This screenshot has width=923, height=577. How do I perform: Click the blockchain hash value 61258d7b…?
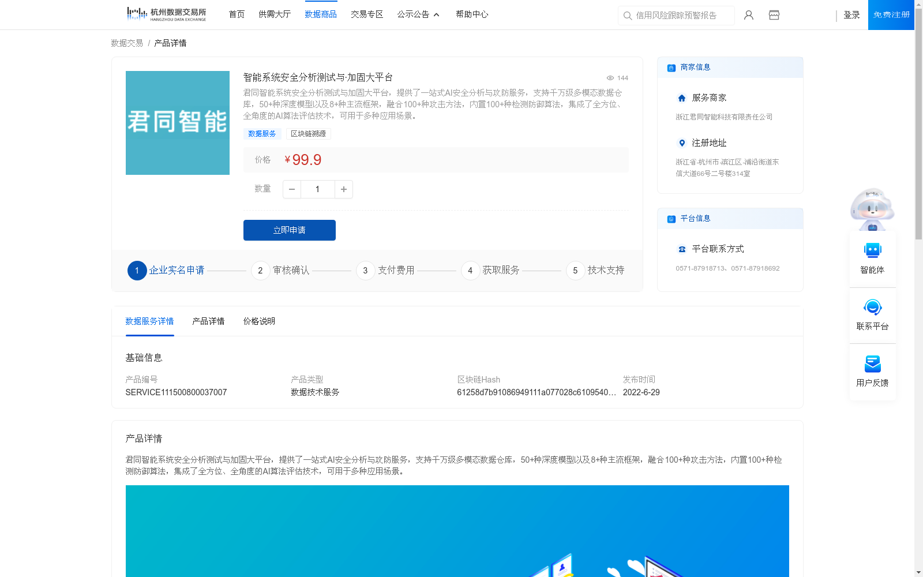point(536,392)
